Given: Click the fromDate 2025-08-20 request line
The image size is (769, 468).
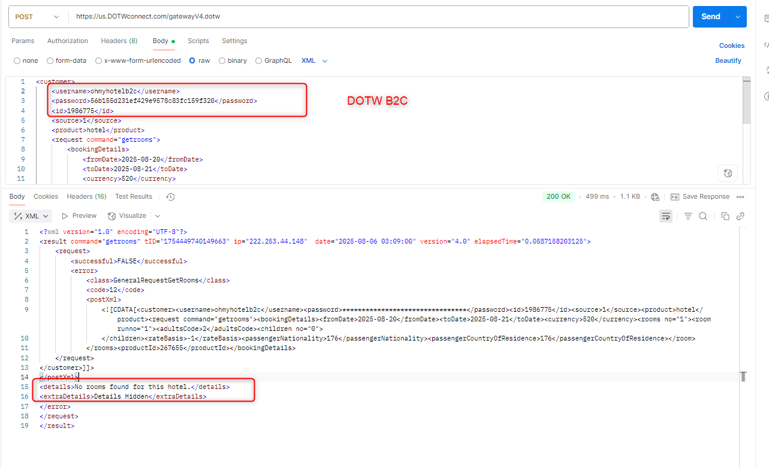Looking at the screenshot, I should (143, 159).
